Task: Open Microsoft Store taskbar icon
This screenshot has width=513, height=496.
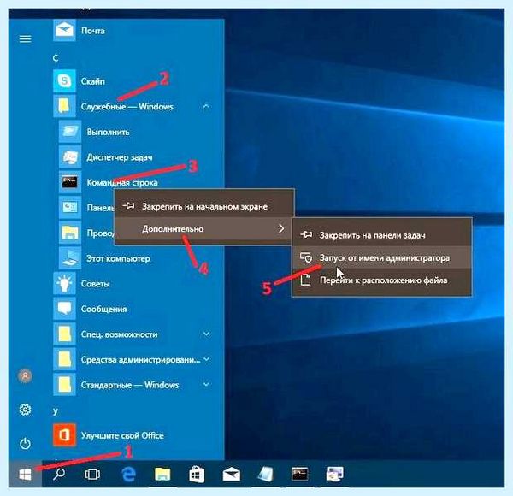Action: click(x=197, y=474)
